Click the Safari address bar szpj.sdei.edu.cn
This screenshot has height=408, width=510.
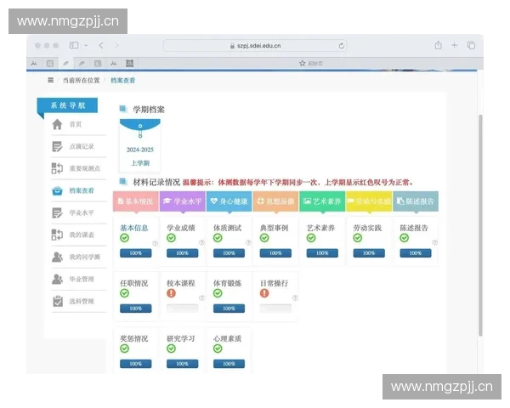pyautogui.click(x=255, y=45)
